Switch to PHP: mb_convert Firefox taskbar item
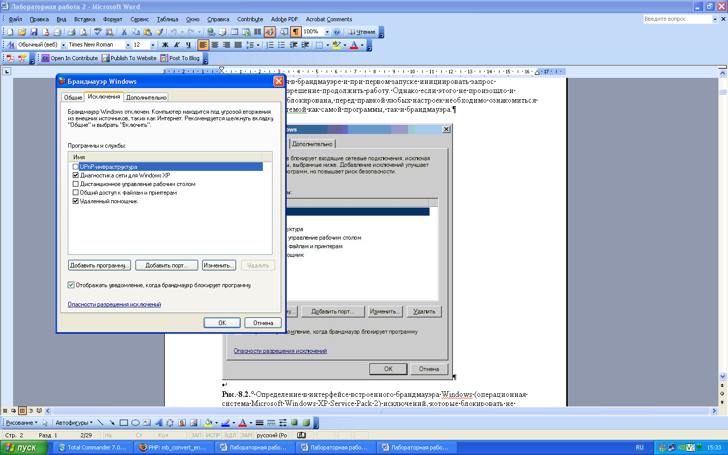 click(175, 447)
